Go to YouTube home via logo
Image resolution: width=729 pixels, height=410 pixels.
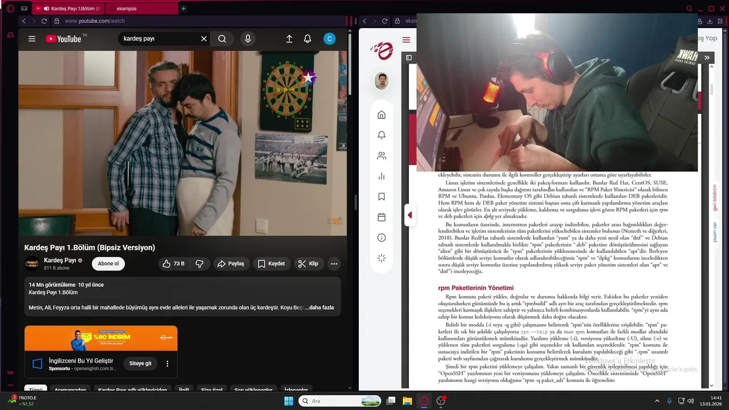[63, 39]
